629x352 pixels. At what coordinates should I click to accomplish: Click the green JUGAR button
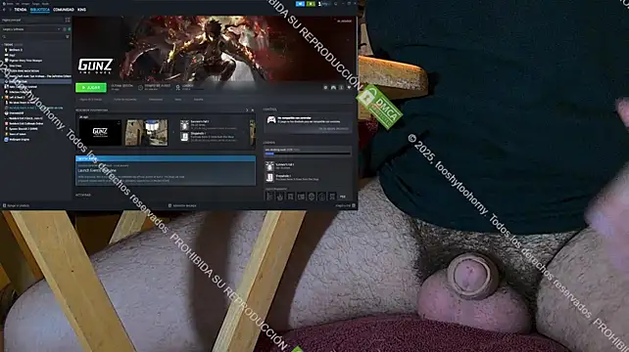pos(91,87)
